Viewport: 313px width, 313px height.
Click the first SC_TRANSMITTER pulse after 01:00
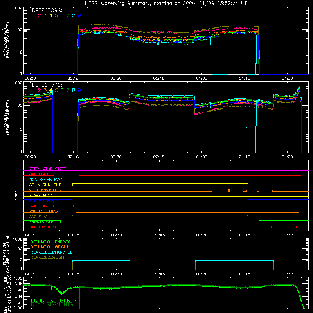220,190
